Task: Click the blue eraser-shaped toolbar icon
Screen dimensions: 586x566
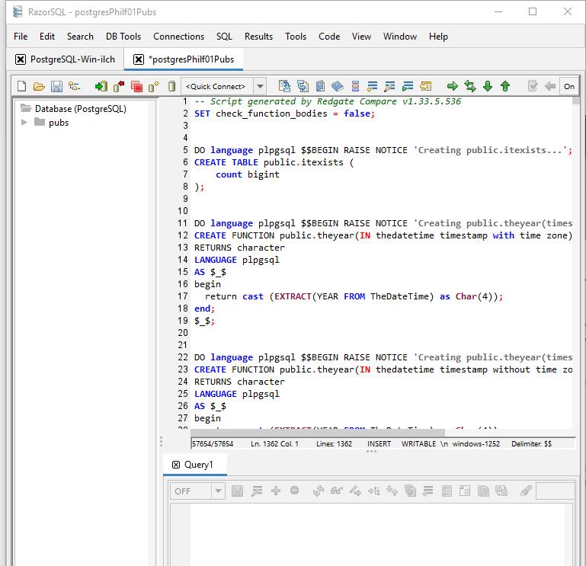Action: tap(337, 86)
